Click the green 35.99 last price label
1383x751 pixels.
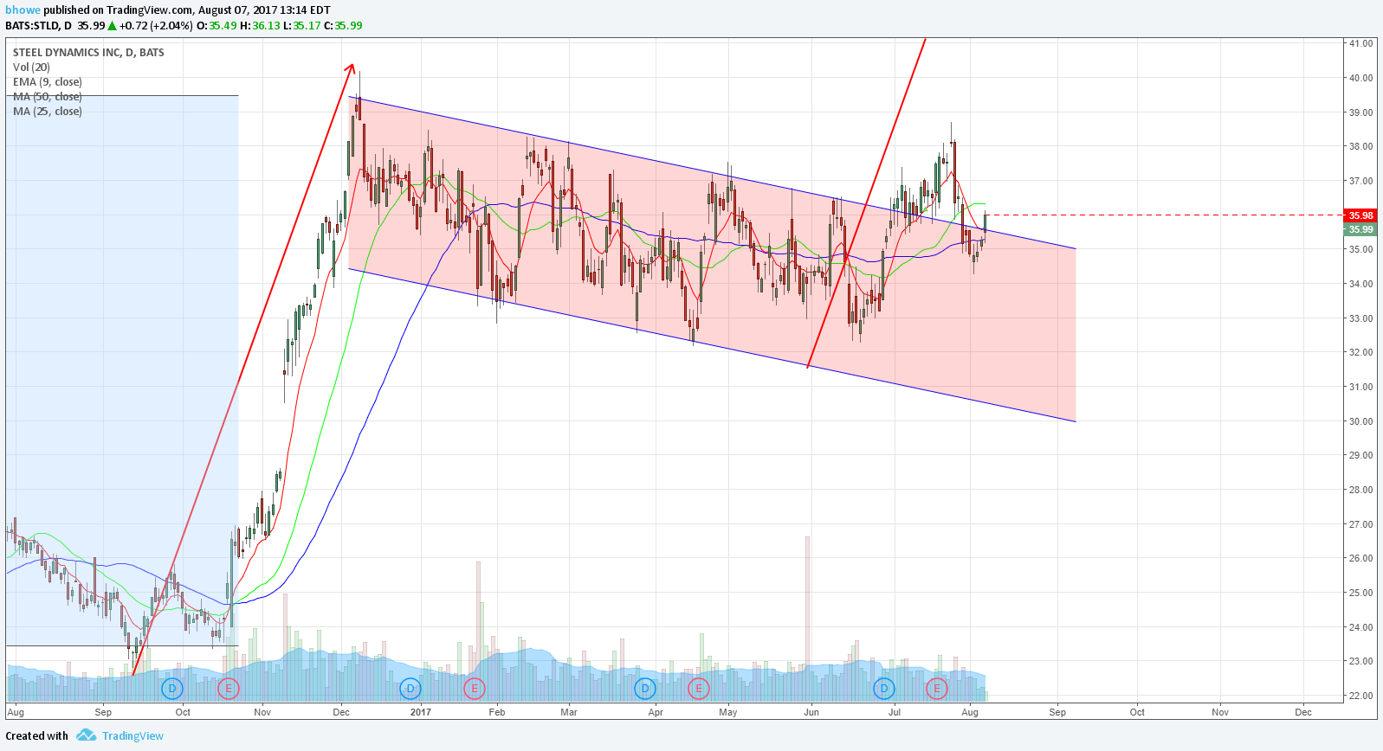click(x=1360, y=229)
